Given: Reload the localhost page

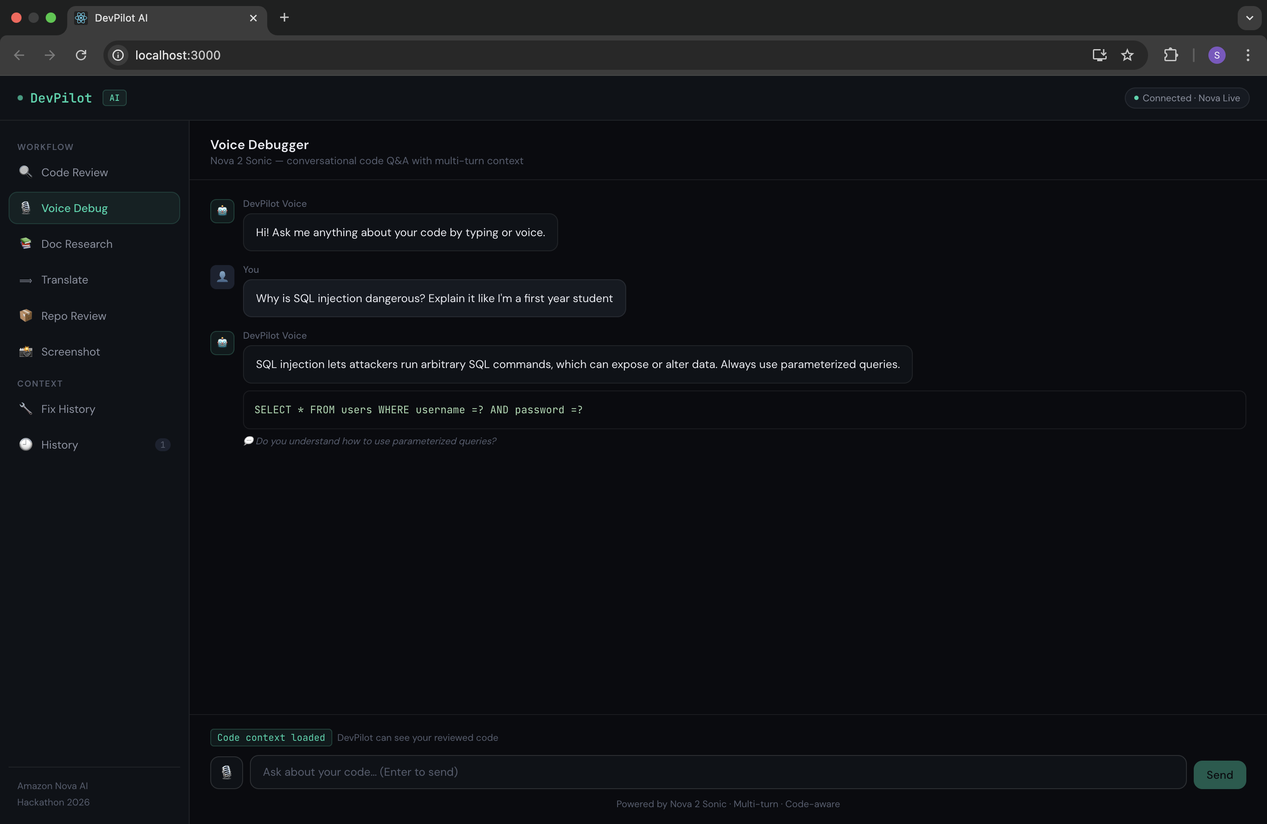Looking at the screenshot, I should pos(81,55).
